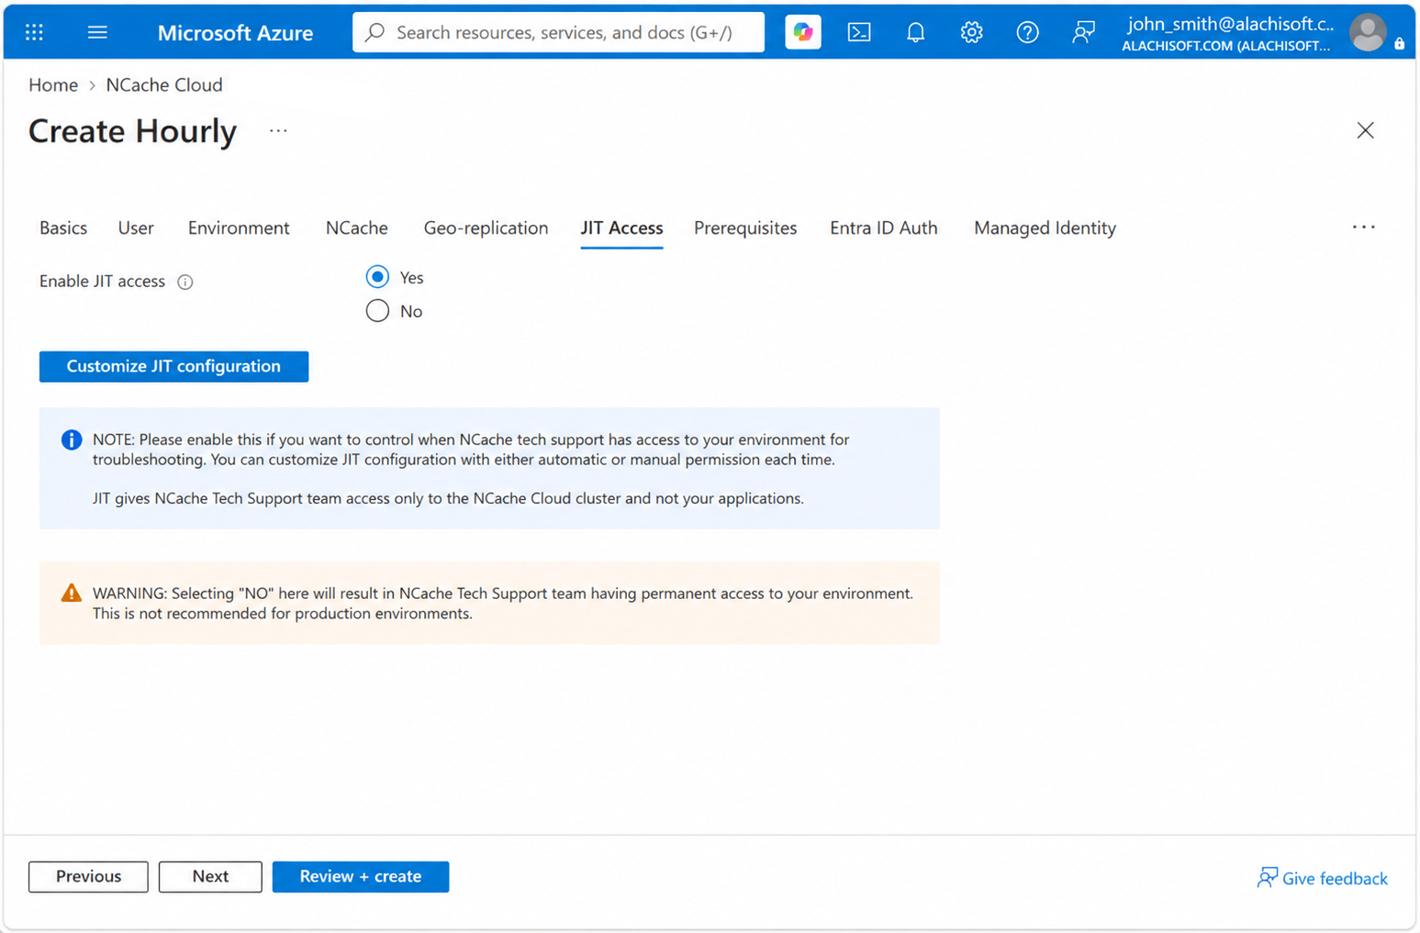Click the Next button

[x=210, y=876]
